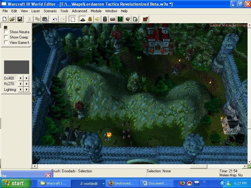Open the File menu
The height and width of the screenshot is (188, 251).
coord(5,11)
